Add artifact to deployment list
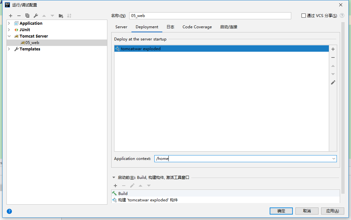Image resolution: width=351 pixels, height=220 pixels. coord(333,49)
